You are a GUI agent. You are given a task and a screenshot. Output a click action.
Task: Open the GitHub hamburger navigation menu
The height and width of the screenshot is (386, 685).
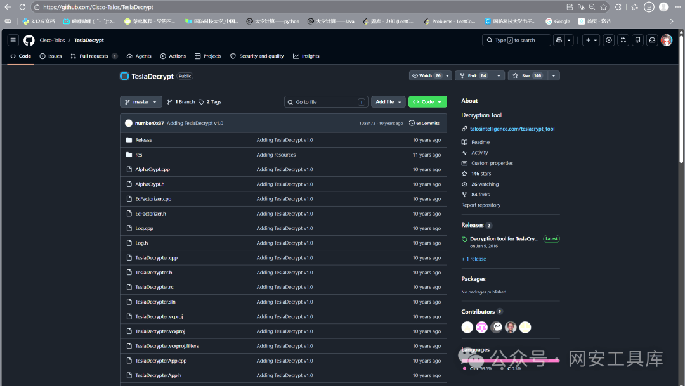pos(13,40)
